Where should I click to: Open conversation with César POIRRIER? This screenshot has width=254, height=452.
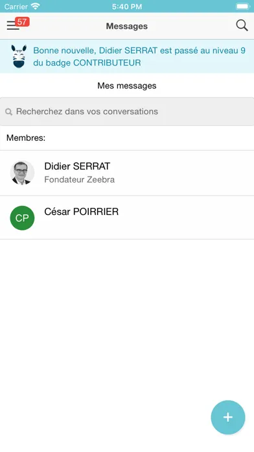tap(127, 218)
